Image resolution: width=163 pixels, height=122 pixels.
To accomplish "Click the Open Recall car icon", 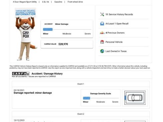I will [x=102, y=24].
